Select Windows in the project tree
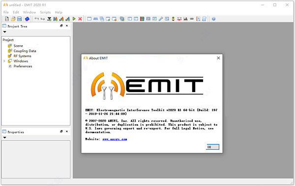295x186 pixels. (x=21, y=61)
